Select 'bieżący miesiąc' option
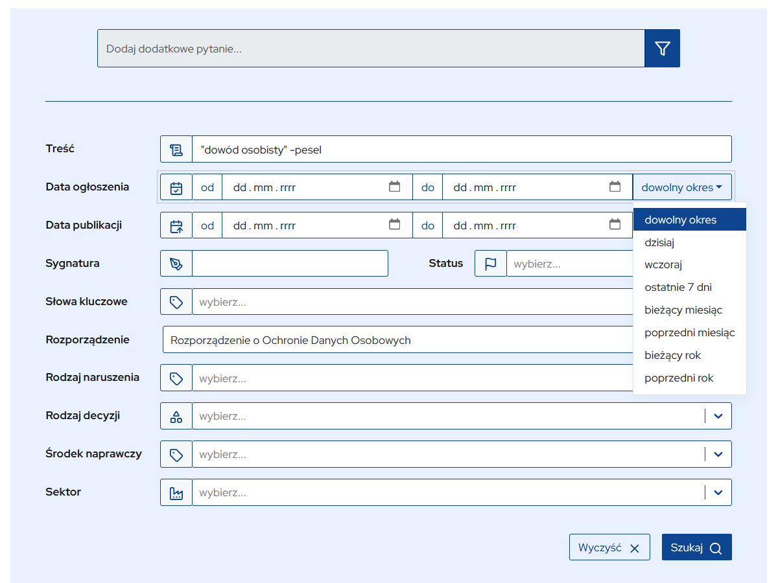 (x=690, y=310)
